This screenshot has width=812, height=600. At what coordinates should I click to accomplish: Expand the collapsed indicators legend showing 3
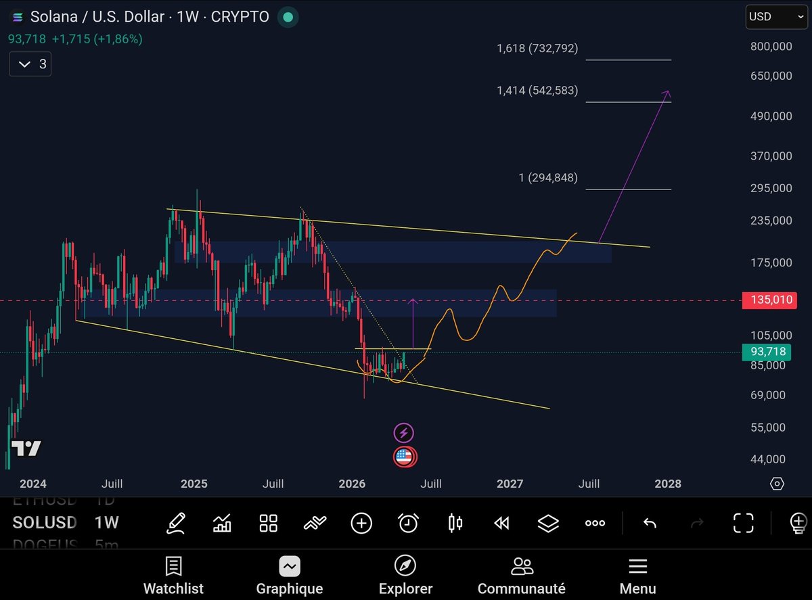[30, 64]
